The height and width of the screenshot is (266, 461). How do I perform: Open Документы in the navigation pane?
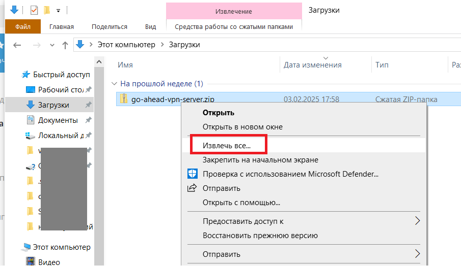[x=58, y=120]
